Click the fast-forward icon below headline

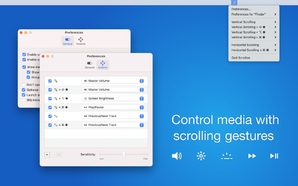(x=252, y=156)
